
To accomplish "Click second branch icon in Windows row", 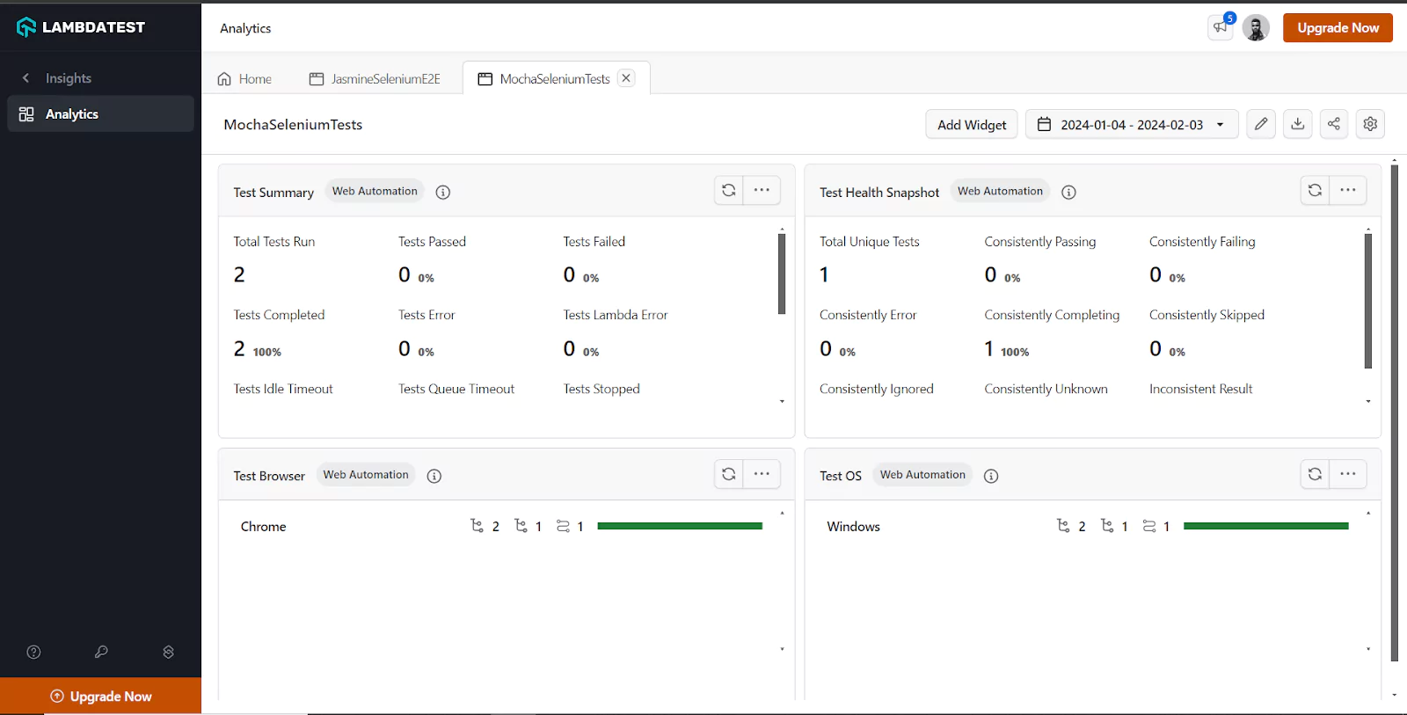I will (x=1107, y=526).
